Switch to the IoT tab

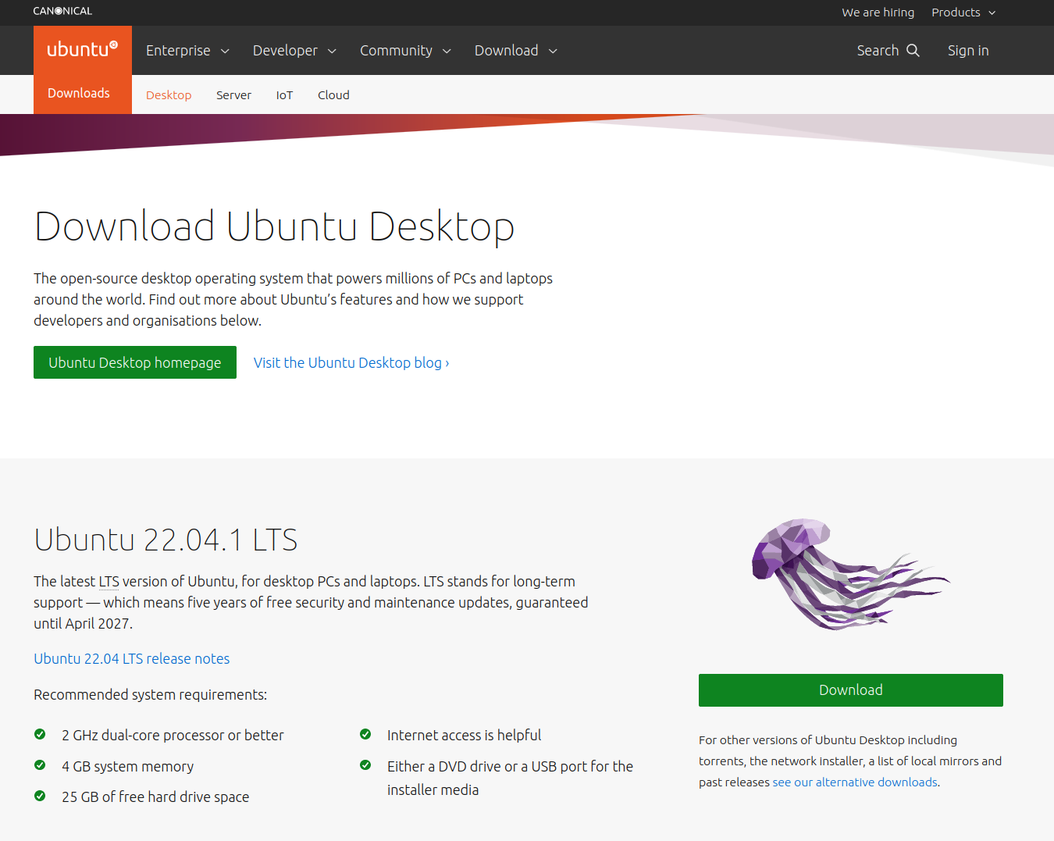[x=284, y=95]
